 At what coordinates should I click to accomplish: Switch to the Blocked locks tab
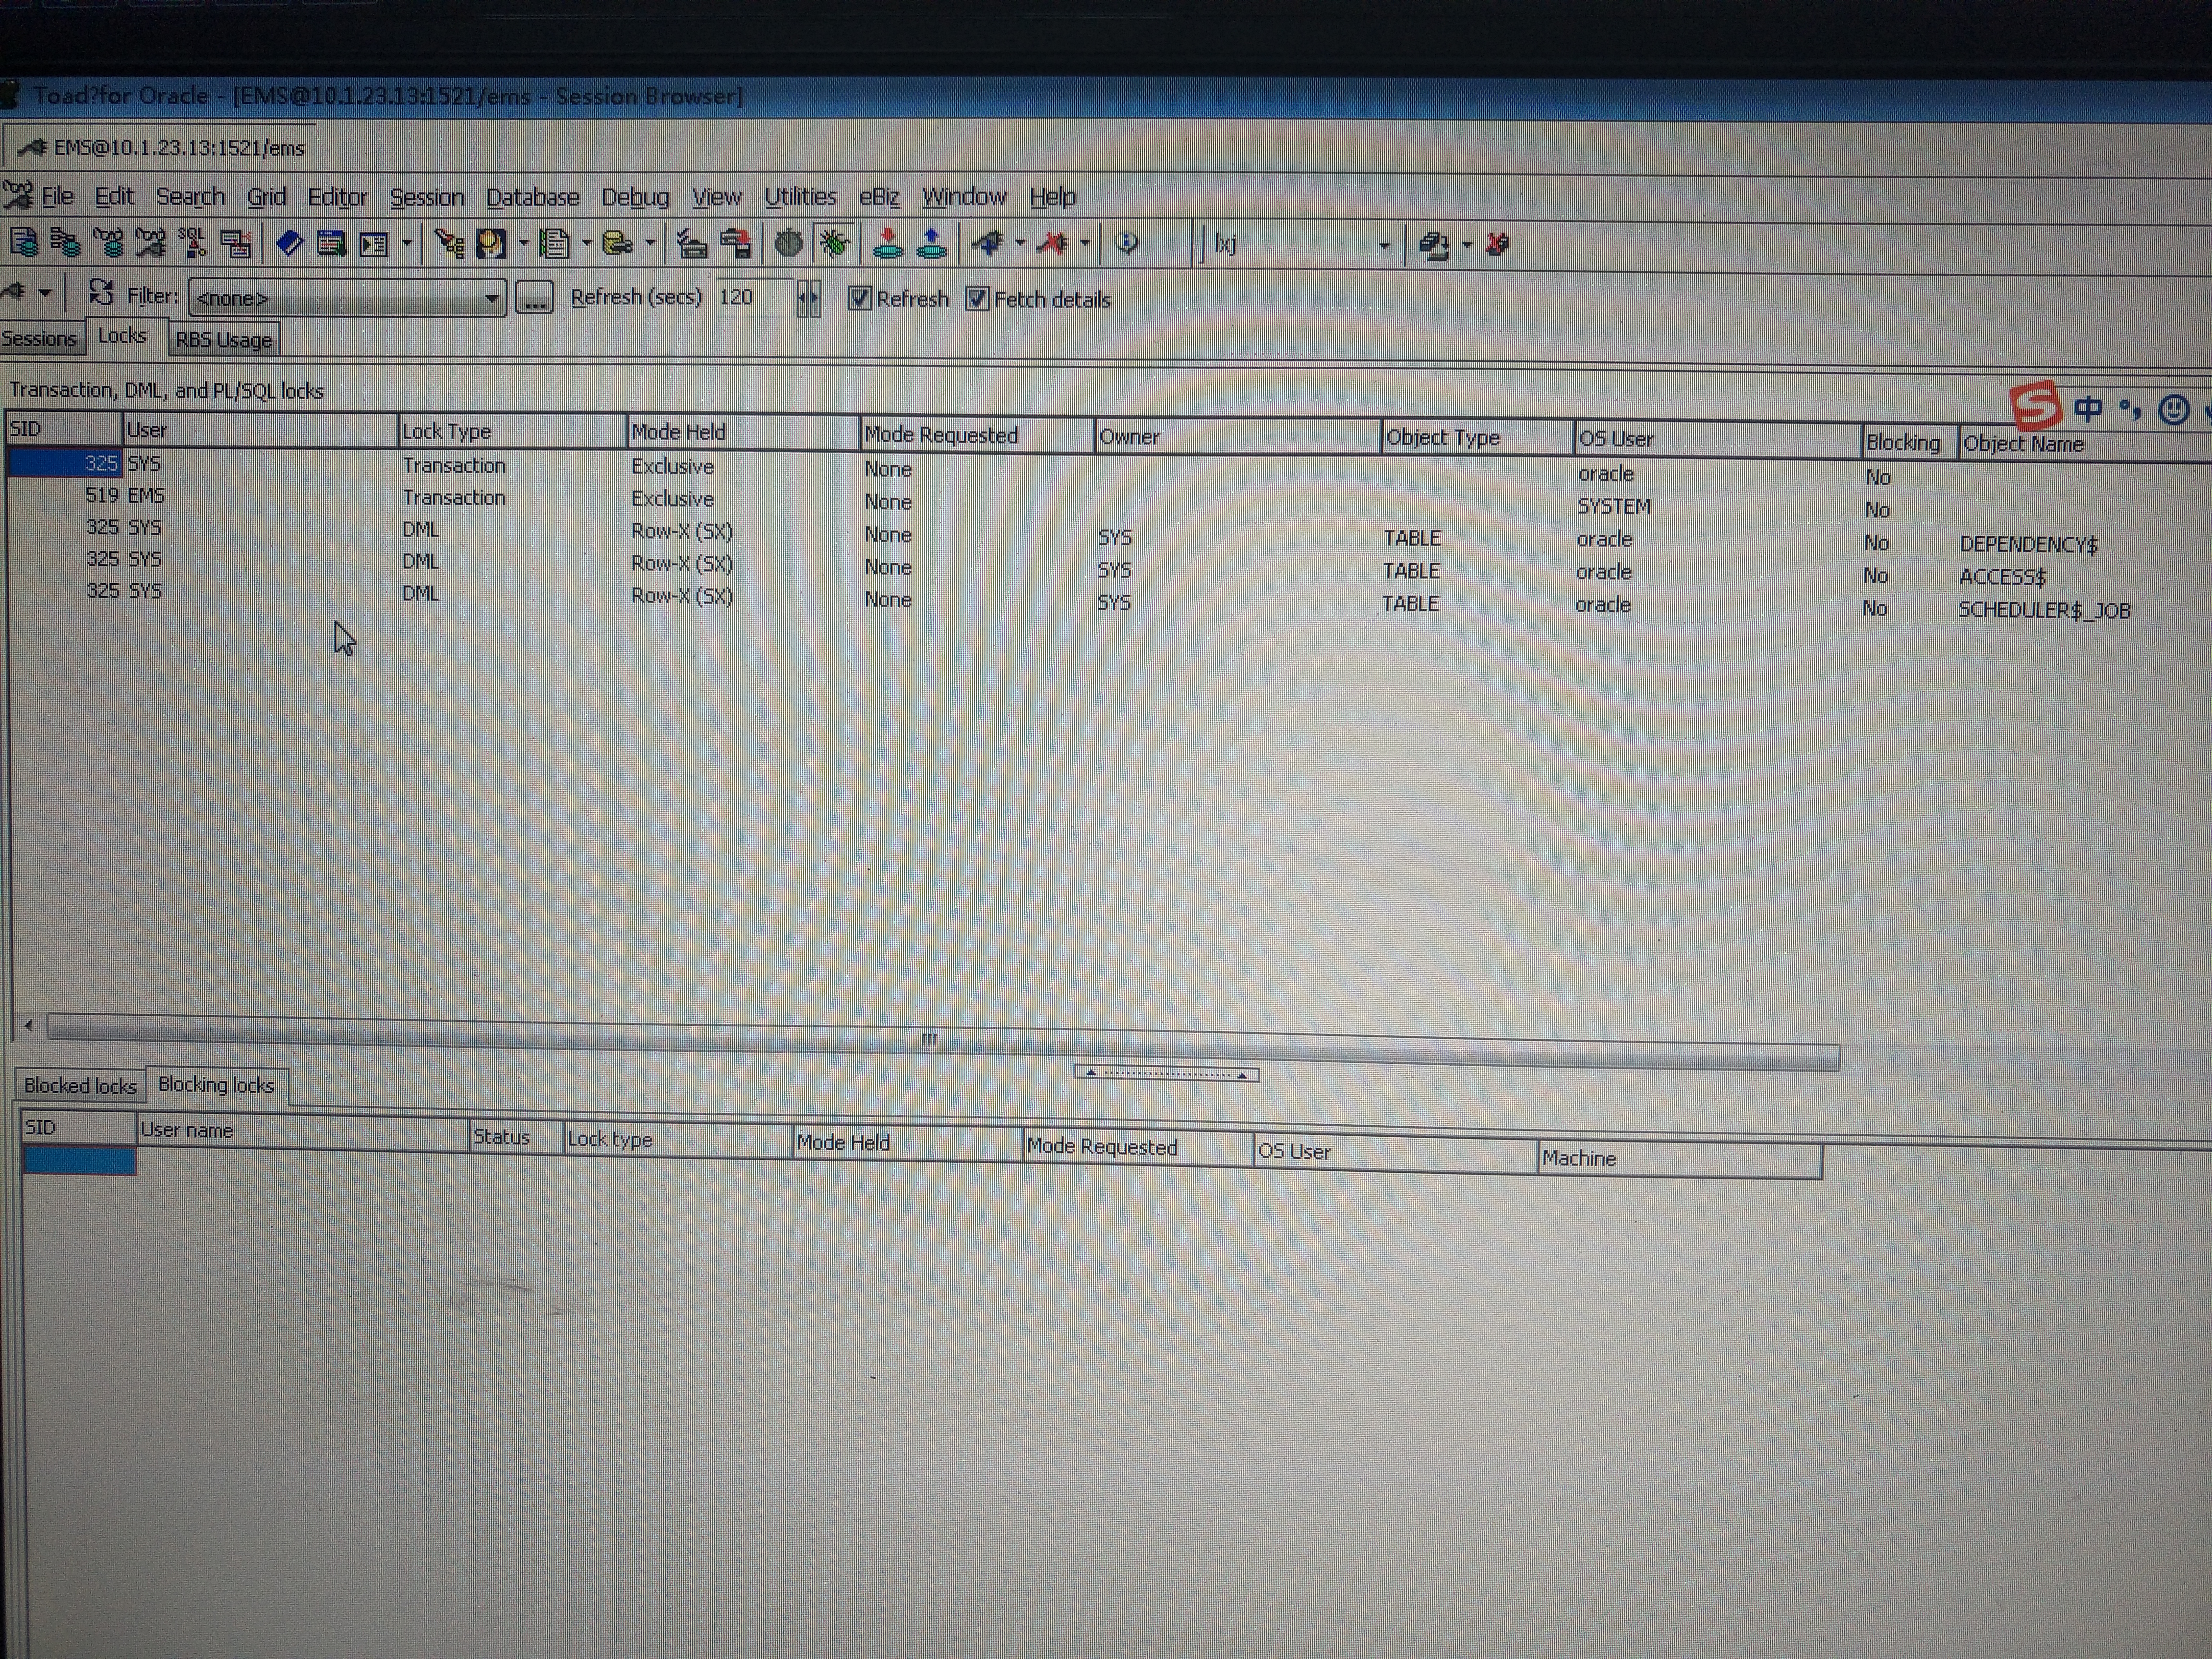click(80, 1086)
